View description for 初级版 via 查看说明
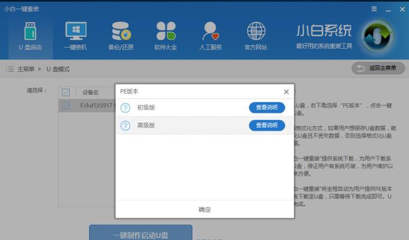Viewport: 409px width, 240px height. (x=267, y=107)
